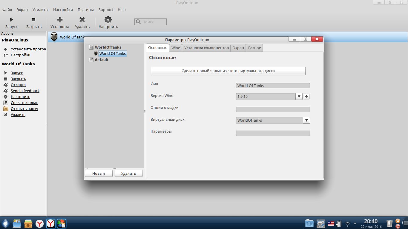Expand hidden tray icons with the arrow
This screenshot has width=408, height=229.
pos(355,224)
